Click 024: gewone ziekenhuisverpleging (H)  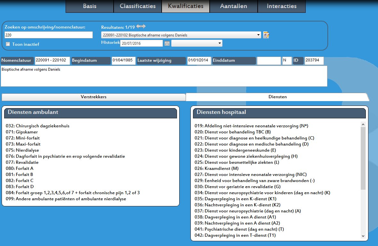click(x=246, y=156)
